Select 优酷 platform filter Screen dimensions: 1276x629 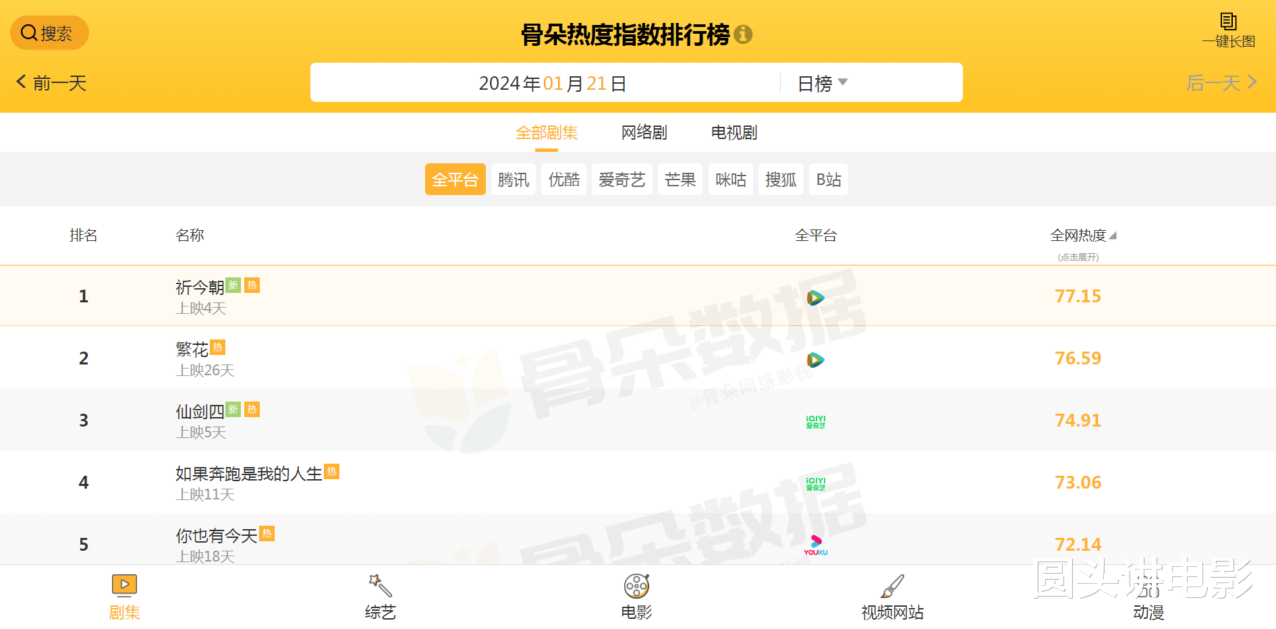(x=563, y=180)
